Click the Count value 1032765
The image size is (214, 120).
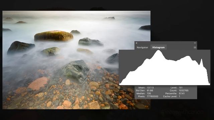click(x=184, y=90)
